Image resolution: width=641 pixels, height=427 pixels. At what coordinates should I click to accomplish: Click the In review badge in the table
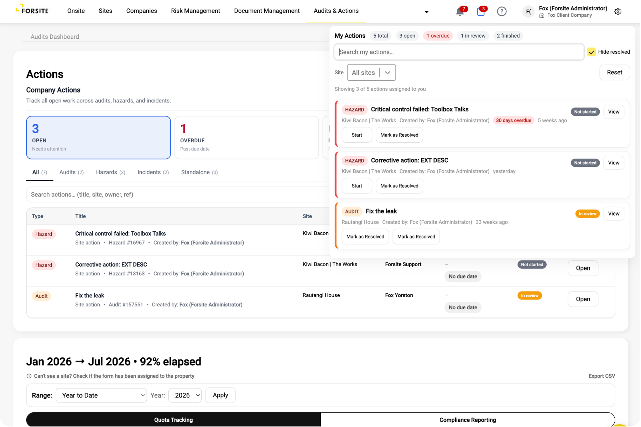click(x=529, y=296)
